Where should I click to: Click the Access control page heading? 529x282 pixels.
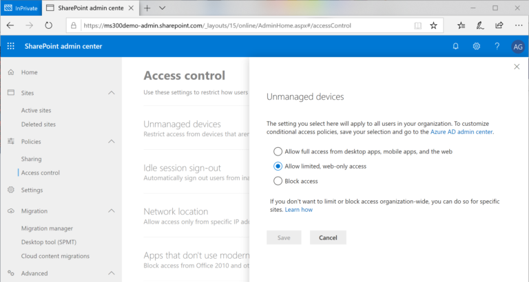[x=184, y=76]
